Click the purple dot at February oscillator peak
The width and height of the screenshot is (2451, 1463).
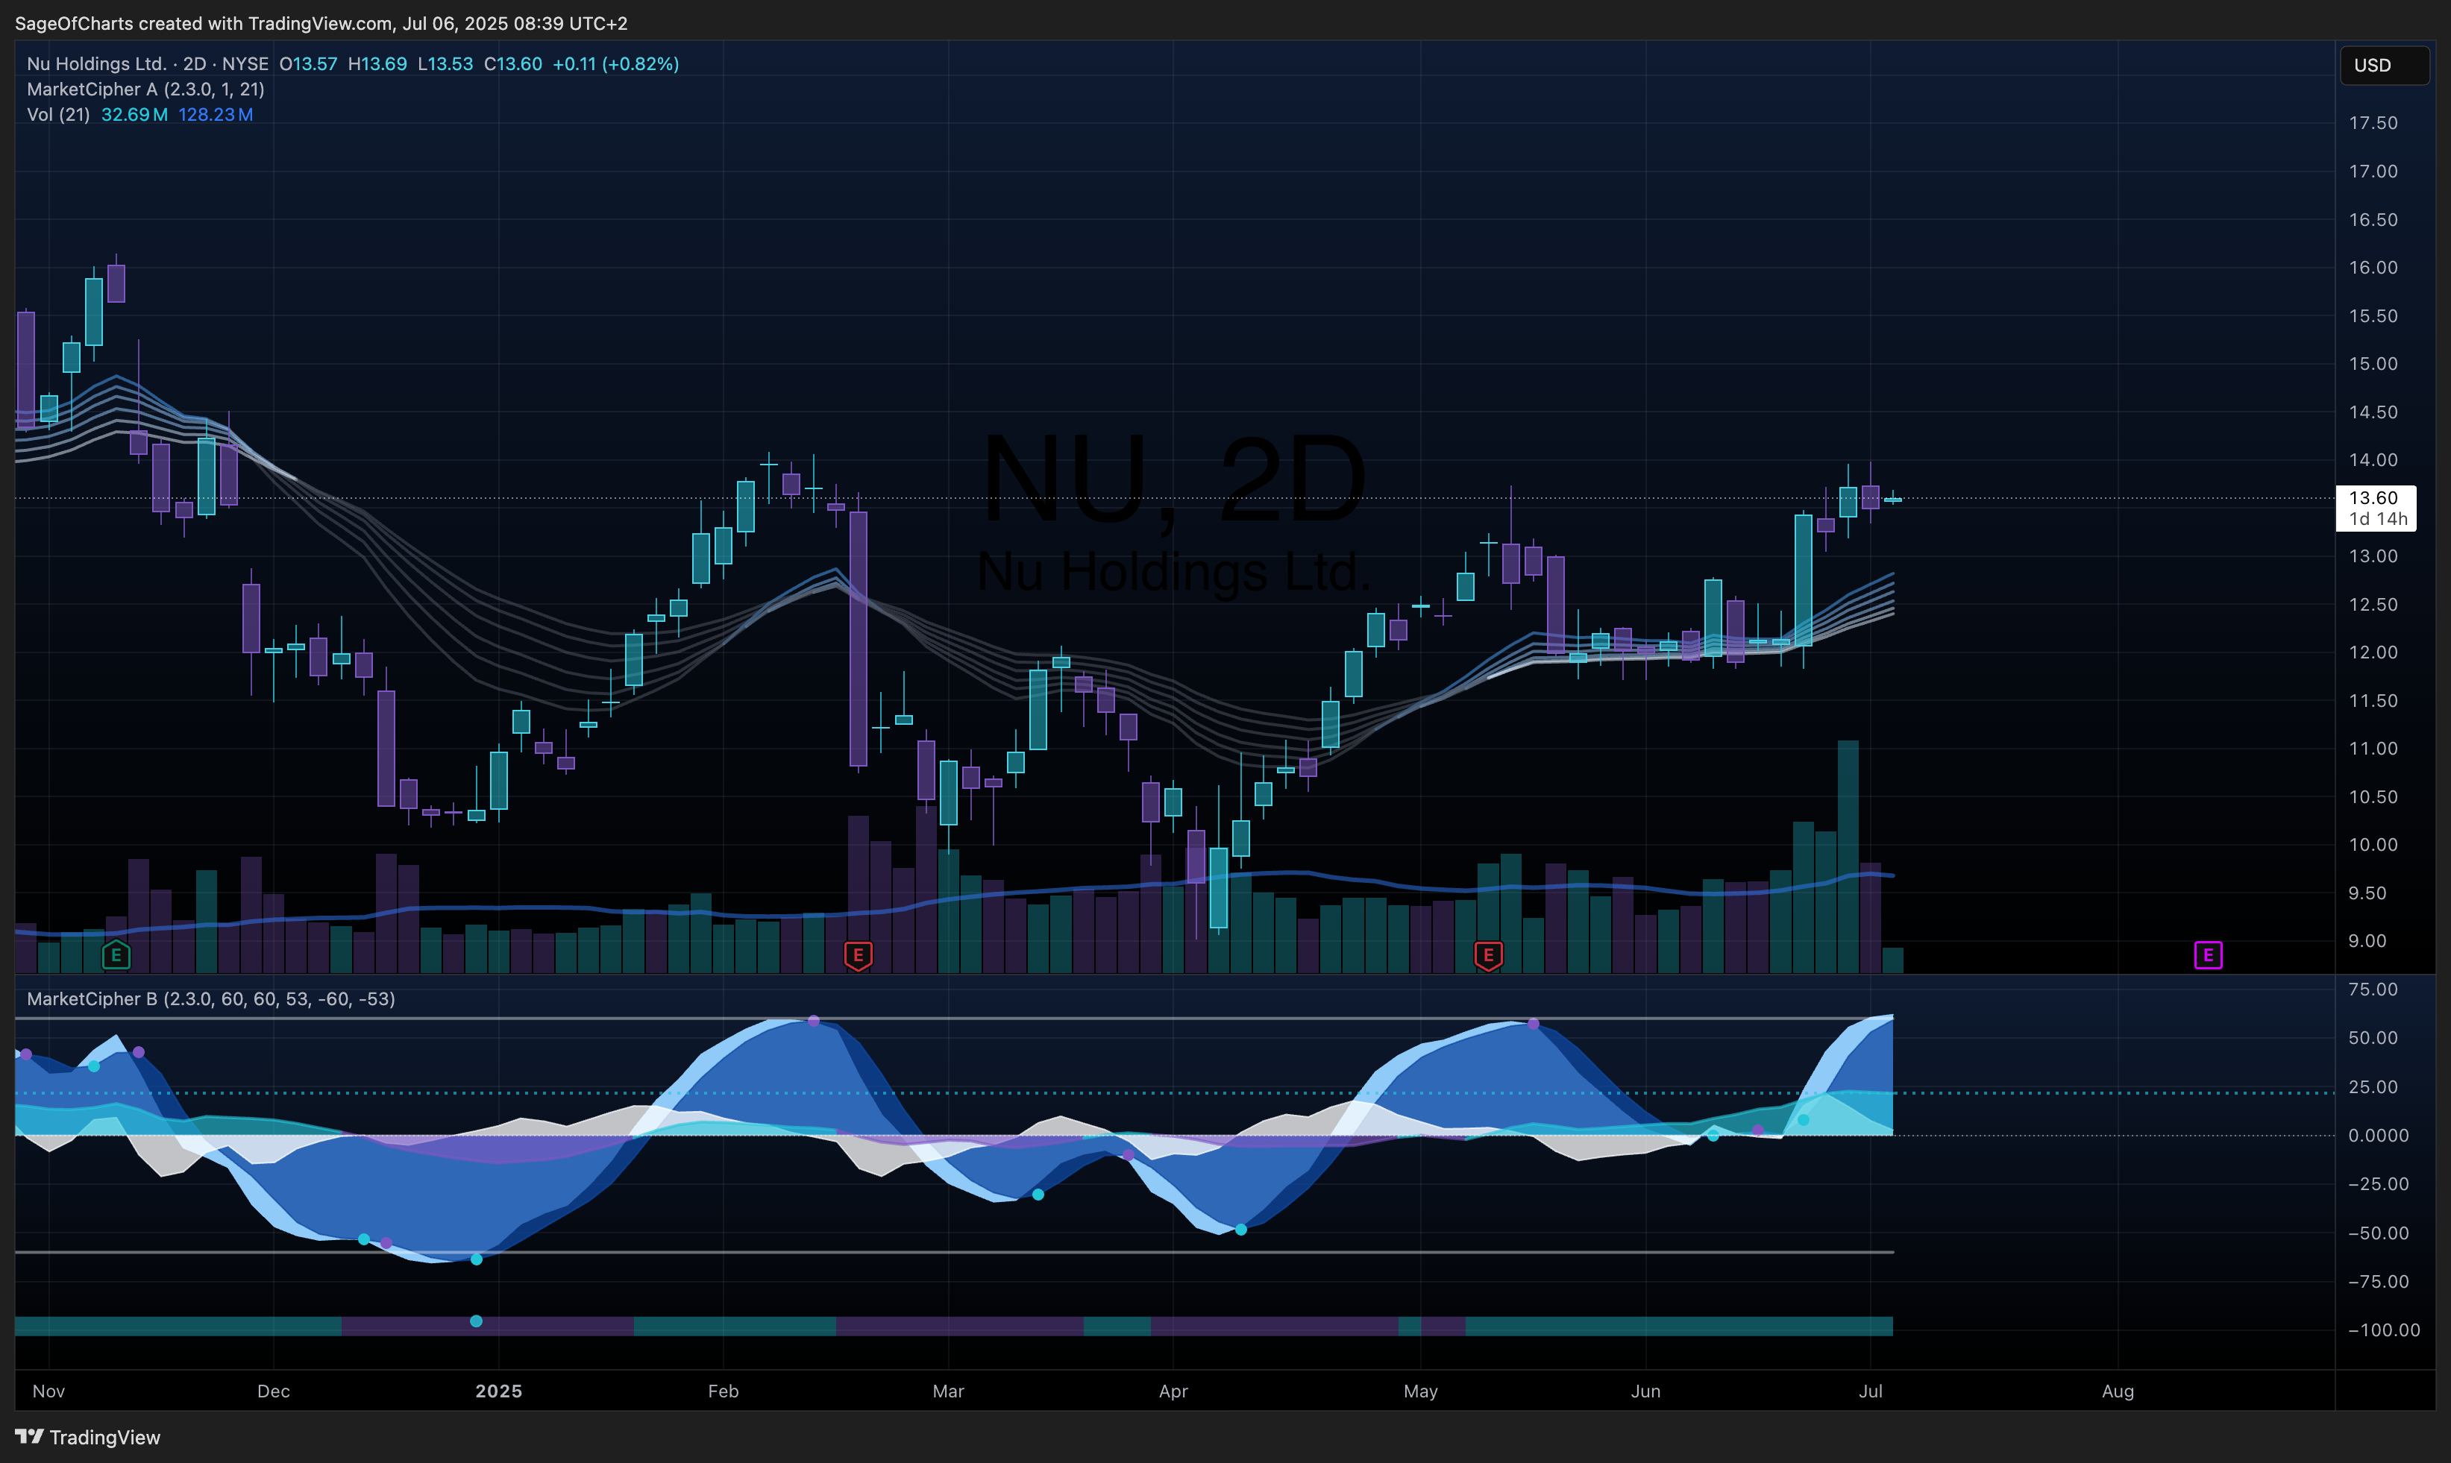(x=813, y=1022)
